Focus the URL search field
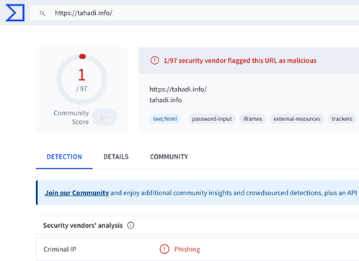 (x=194, y=13)
